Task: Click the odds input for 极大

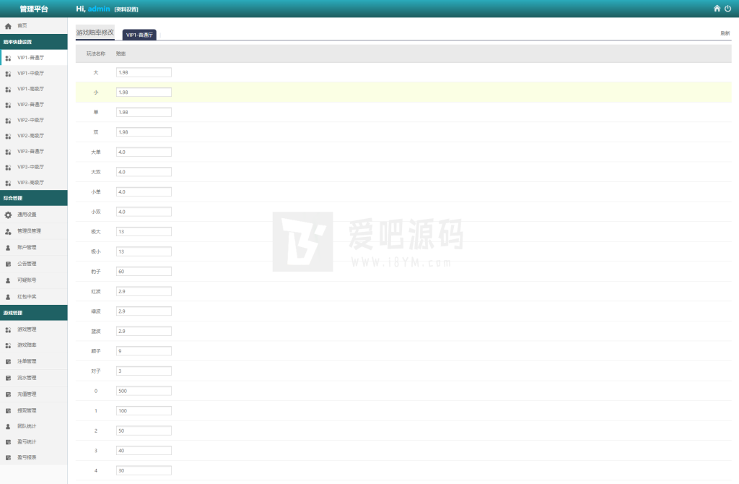Action: pyautogui.click(x=144, y=232)
